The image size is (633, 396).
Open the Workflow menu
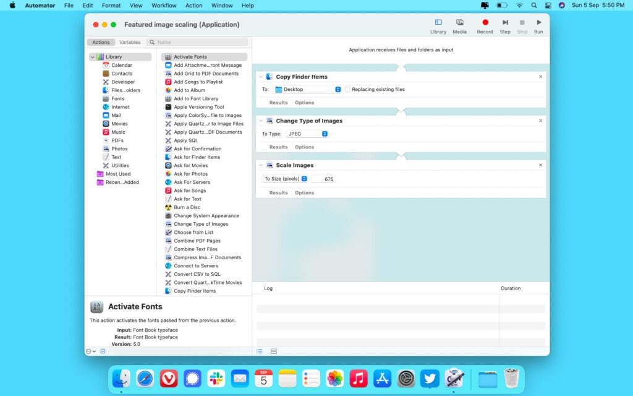click(164, 6)
